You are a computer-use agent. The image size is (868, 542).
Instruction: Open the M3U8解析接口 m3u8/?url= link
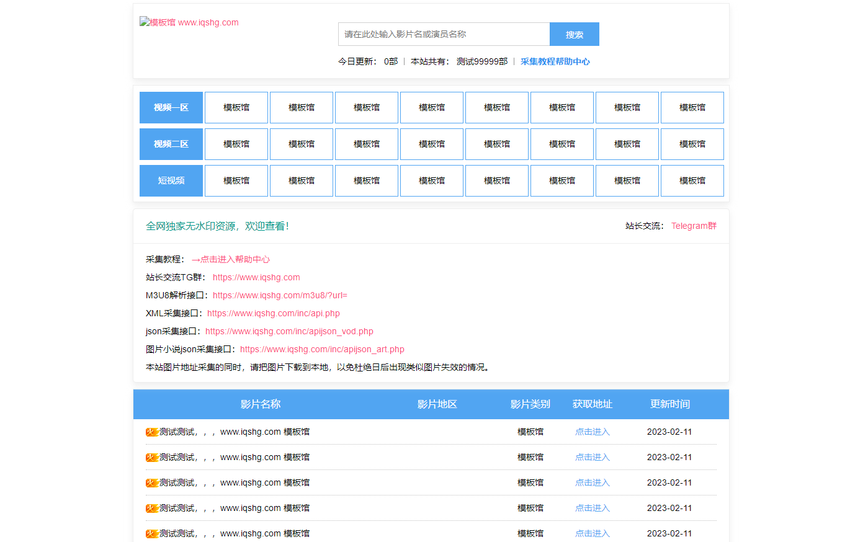(x=280, y=295)
